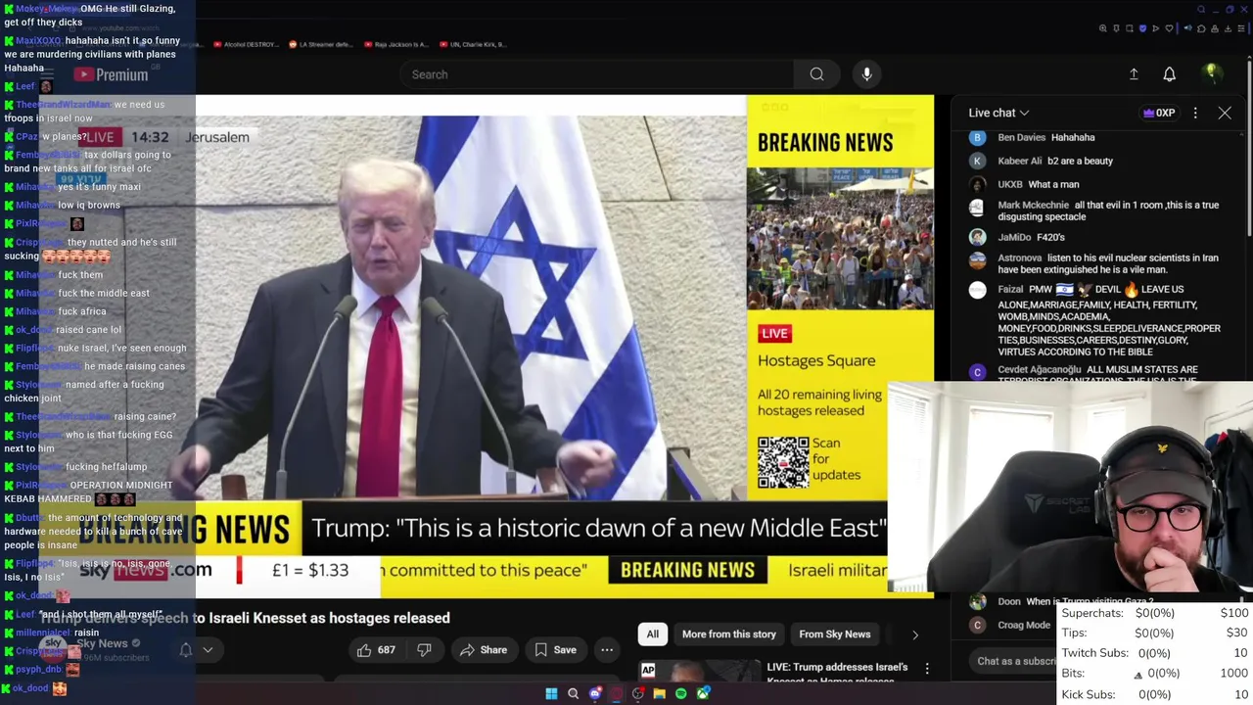This screenshot has width=1253, height=705.
Task: Click browser player (play triangle) toolbar icon
Action: [x=1155, y=28]
